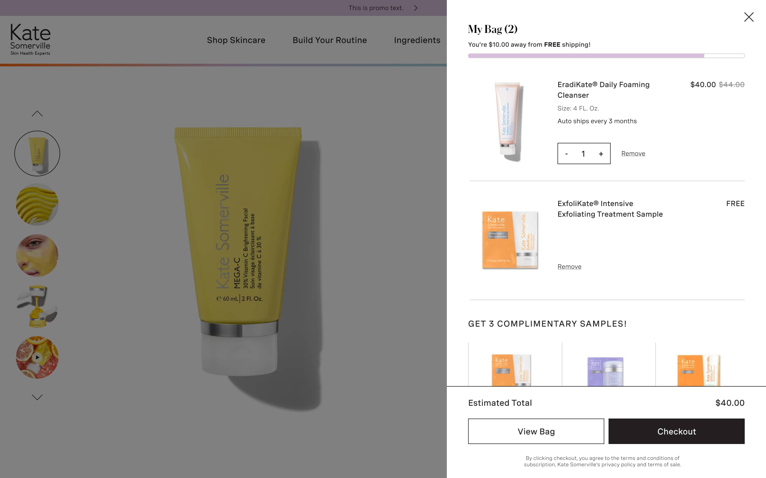766x478 pixels.
Task: Show more thumbnails with down chevron
Action: 37,397
